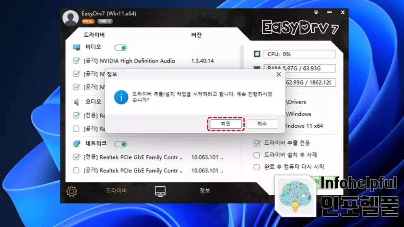Click the 버전 column header

(196, 35)
